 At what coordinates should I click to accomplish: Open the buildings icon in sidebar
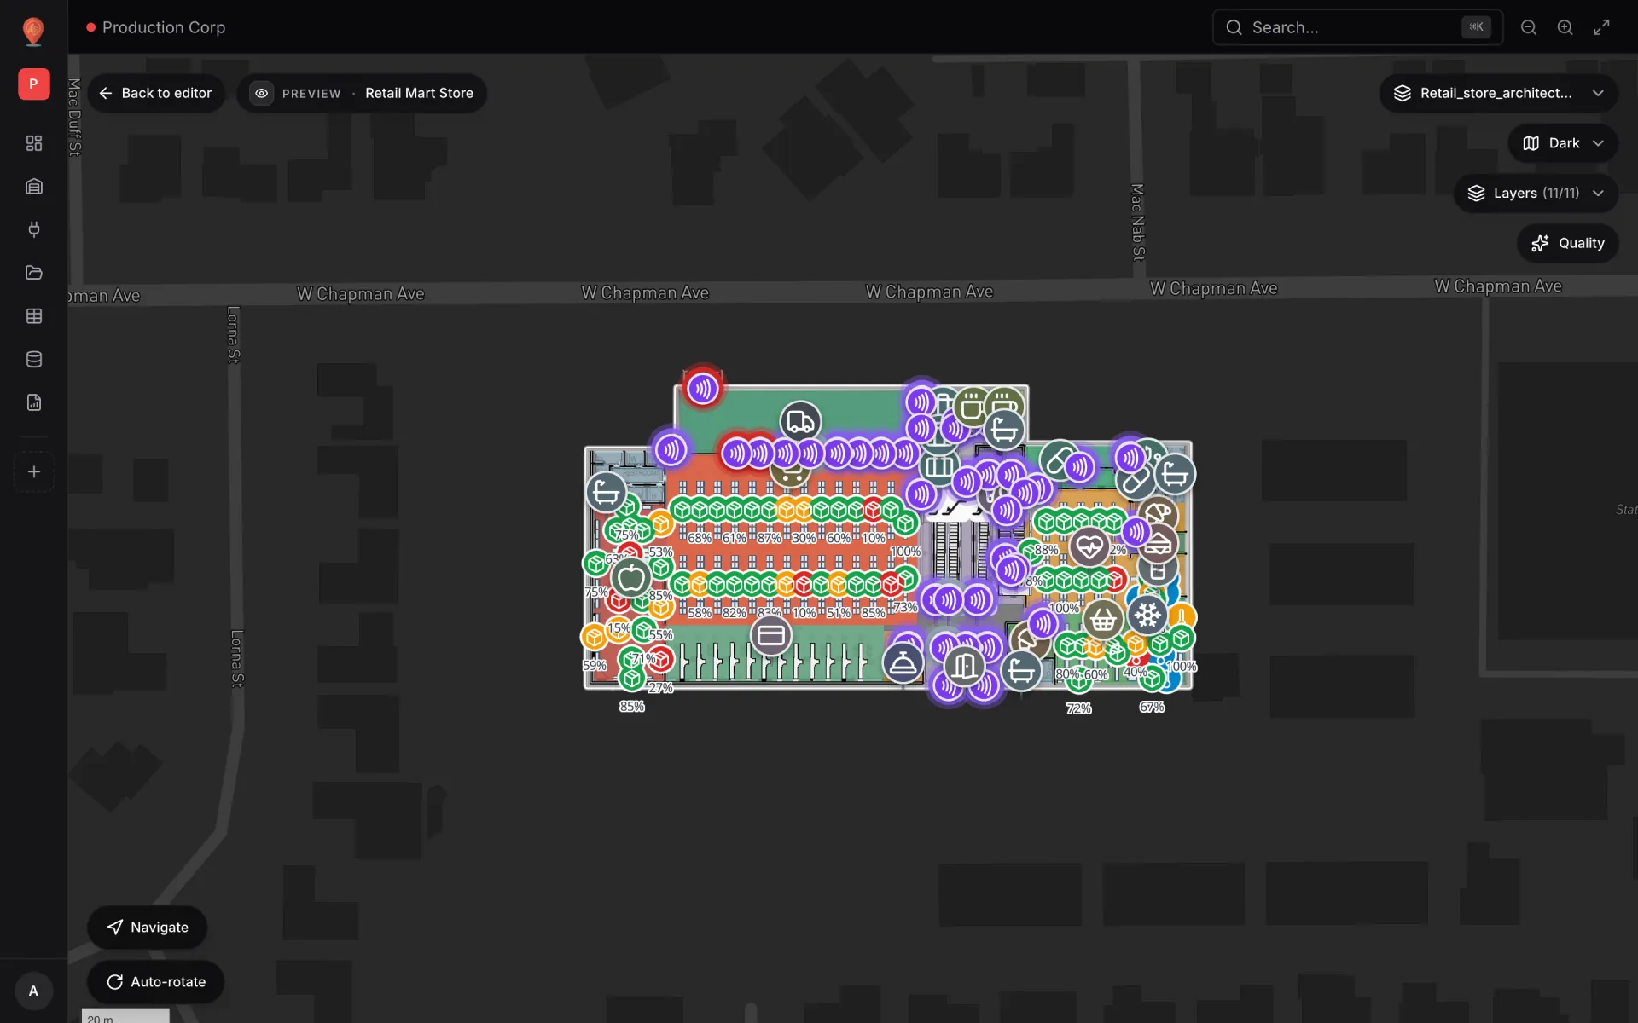[x=34, y=187]
